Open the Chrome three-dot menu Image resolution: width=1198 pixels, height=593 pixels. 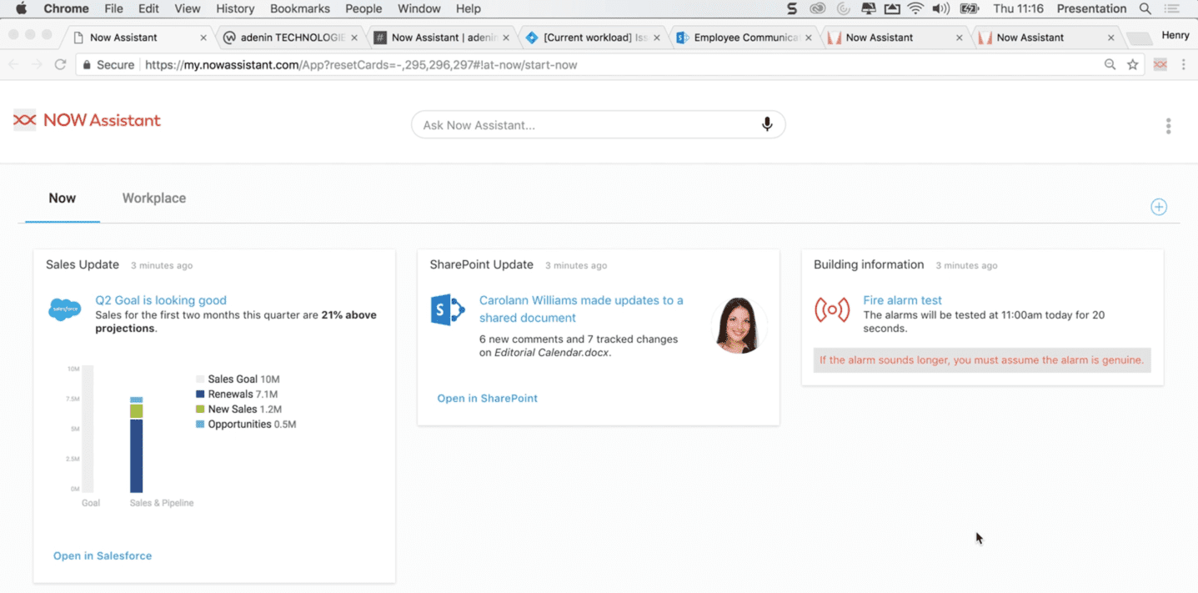click(1184, 64)
